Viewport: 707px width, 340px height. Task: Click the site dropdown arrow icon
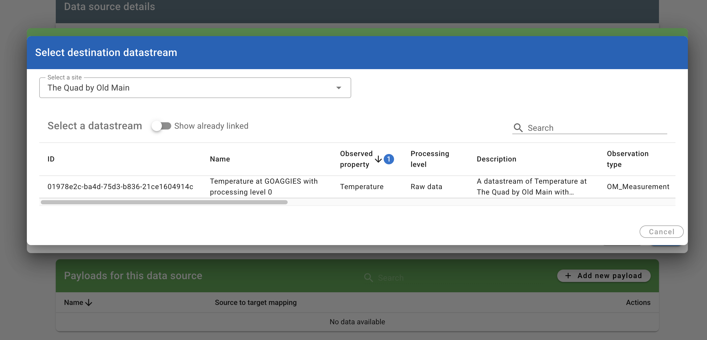click(x=339, y=88)
